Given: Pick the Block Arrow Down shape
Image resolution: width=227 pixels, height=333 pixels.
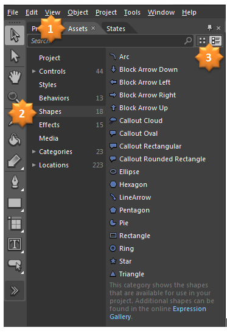Looking at the screenshot, I should [144, 69].
